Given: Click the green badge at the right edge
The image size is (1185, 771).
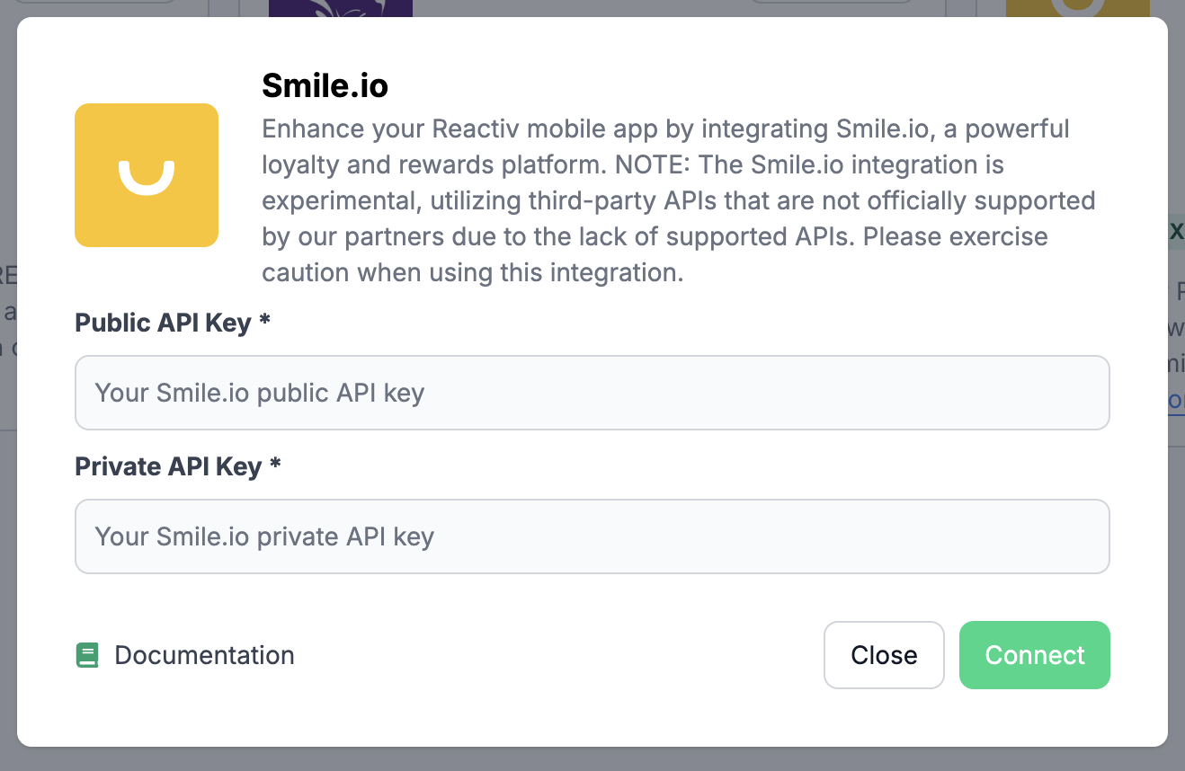Looking at the screenshot, I should pos(1176,232).
